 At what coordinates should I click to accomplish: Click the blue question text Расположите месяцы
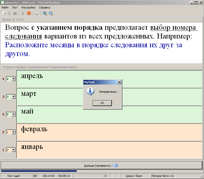(93, 49)
